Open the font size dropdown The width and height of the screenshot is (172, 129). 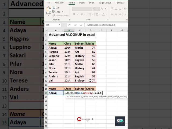[x=99, y=9]
